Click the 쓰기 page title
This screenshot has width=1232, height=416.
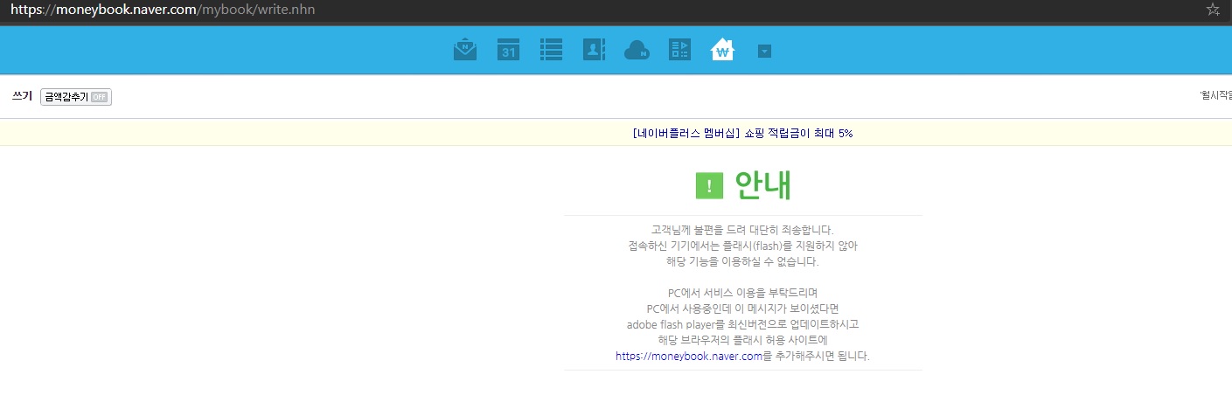(x=23, y=97)
